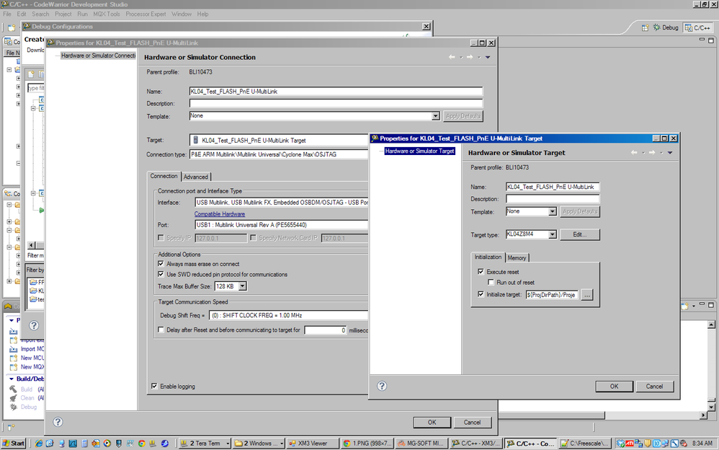Click the Windows Start button
The image size is (719, 450).
14,443
